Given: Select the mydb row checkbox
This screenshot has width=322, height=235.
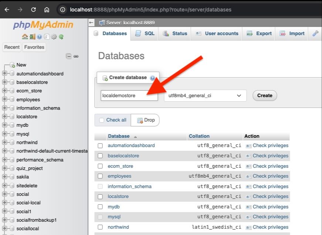Looking at the screenshot, I should (x=100, y=207).
